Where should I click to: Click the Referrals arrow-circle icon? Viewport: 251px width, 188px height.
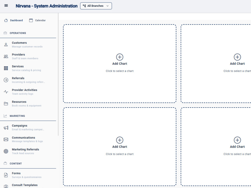tap(6, 80)
